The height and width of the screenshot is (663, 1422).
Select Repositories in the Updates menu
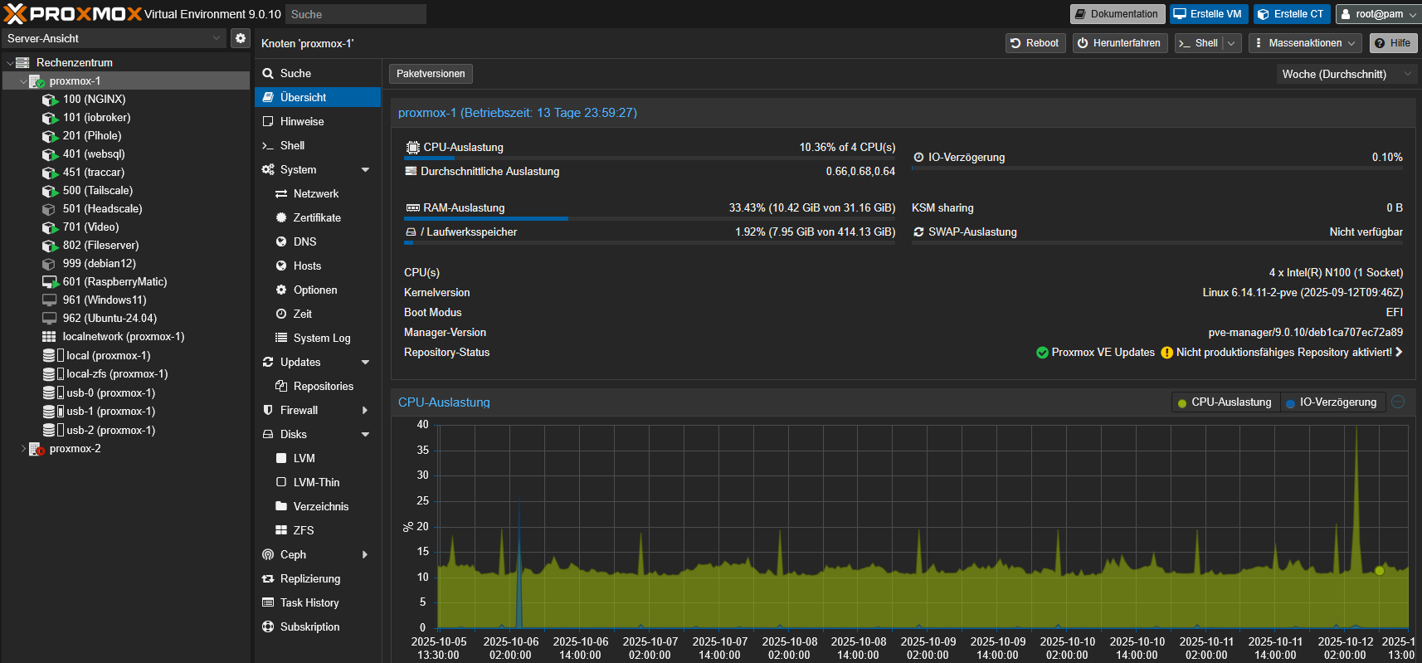pyautogui.click(x=323, y=387)
